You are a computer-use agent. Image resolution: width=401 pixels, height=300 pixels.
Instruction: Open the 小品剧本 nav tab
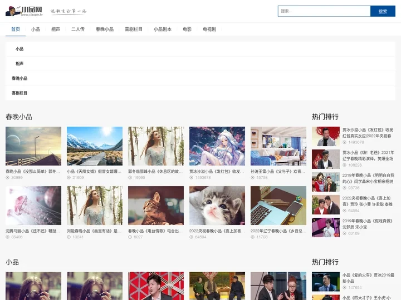[x=163, y=29]
